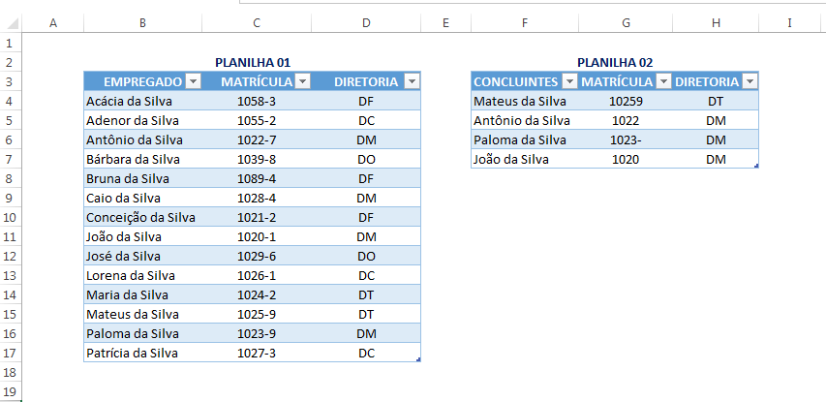
Task: Select cell Bruna da Silva
Action: [142, 178]
